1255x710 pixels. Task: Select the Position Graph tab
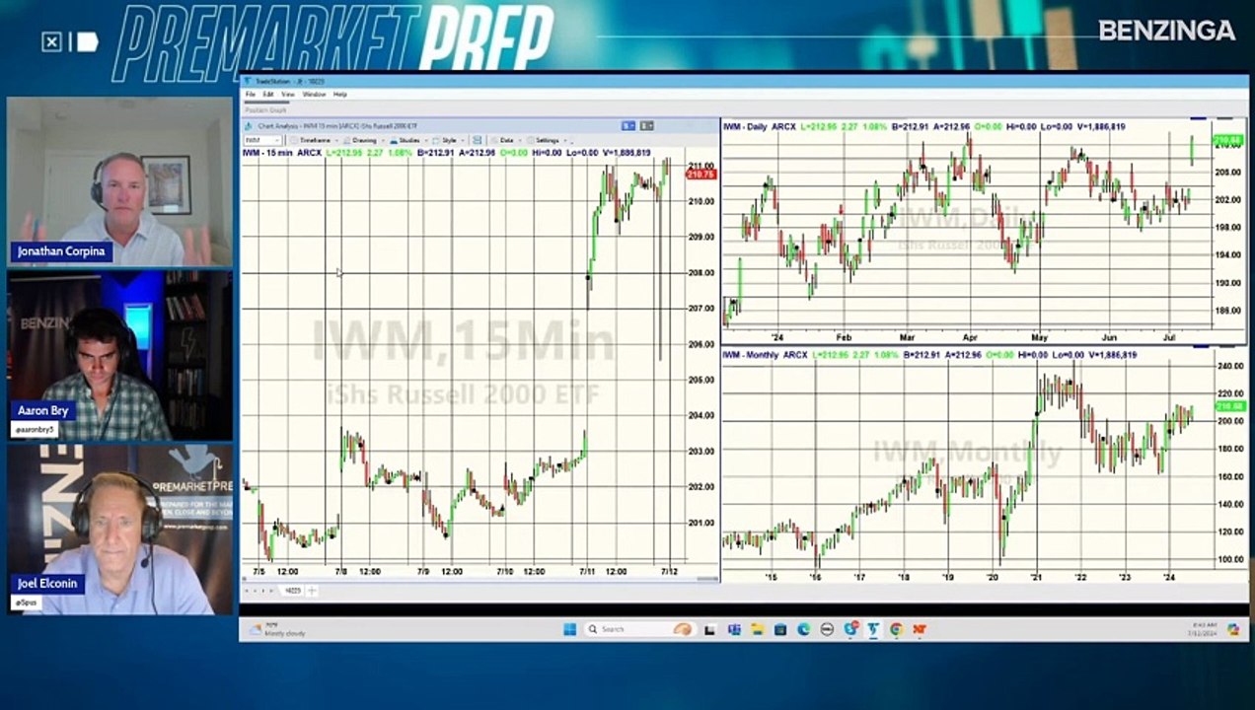pos(264,108)
